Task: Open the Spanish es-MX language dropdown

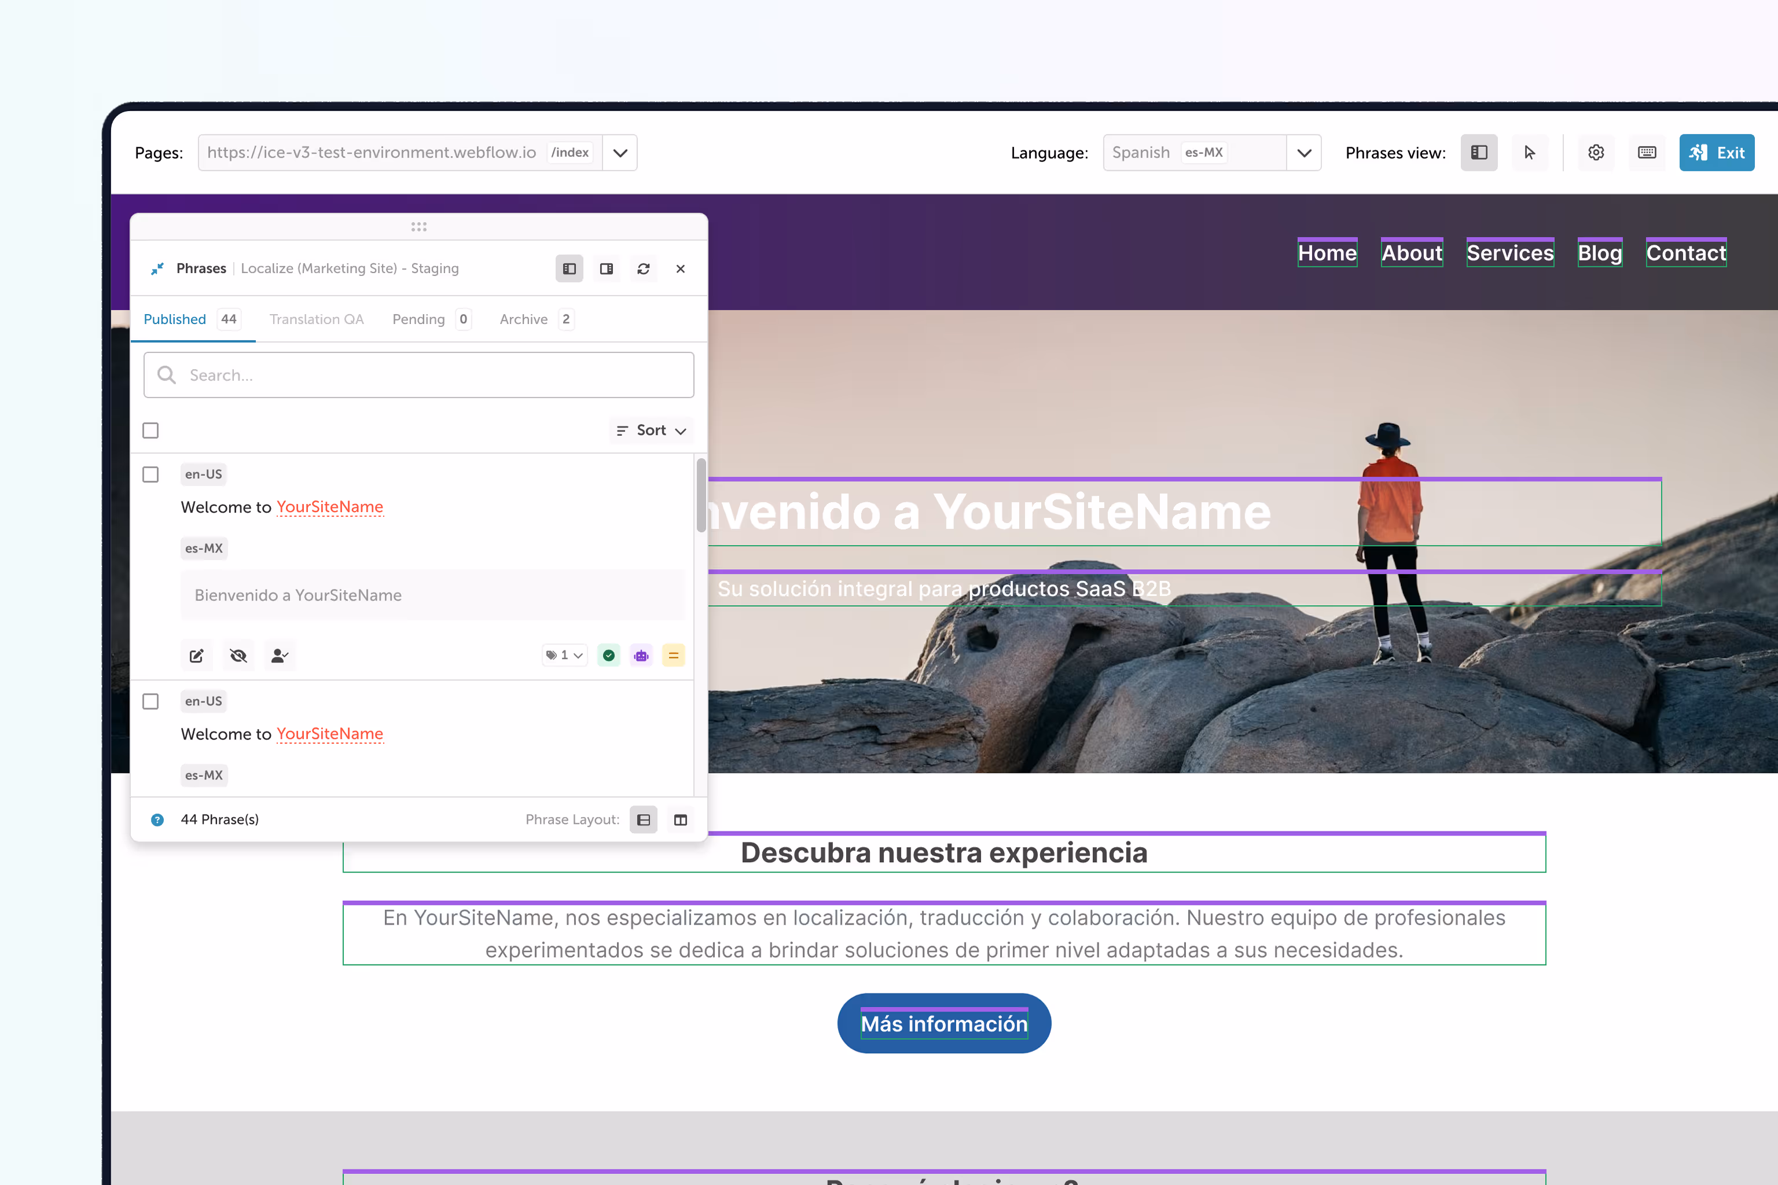Action: click(1304, 153)
